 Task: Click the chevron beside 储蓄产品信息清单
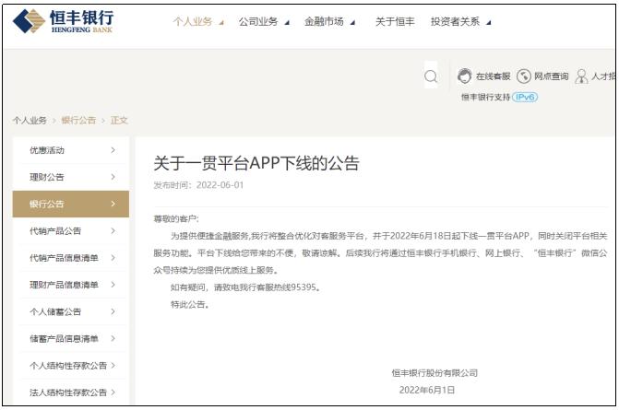click(113, 339)
